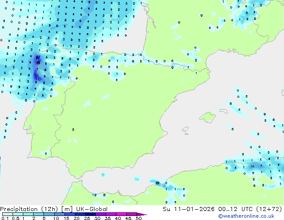Click the 15–20 blue legend swatch

coord(70,214)
